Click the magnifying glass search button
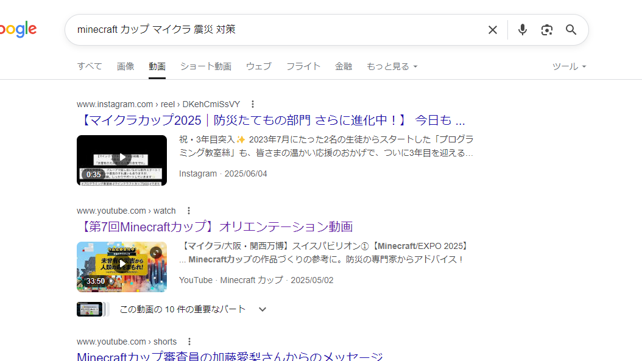 [571, 30]
